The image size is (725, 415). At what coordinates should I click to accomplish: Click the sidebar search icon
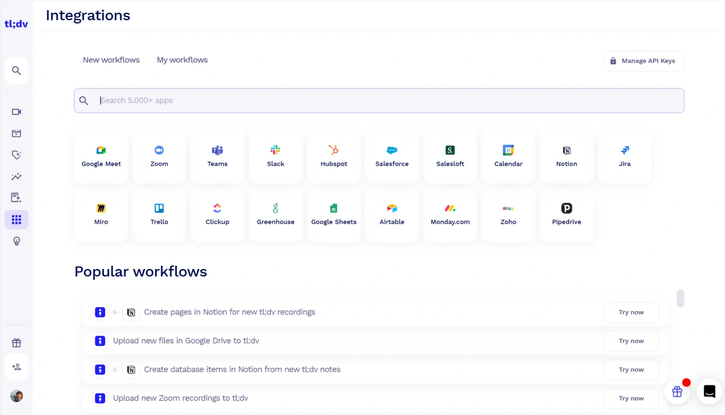point(16,71)
